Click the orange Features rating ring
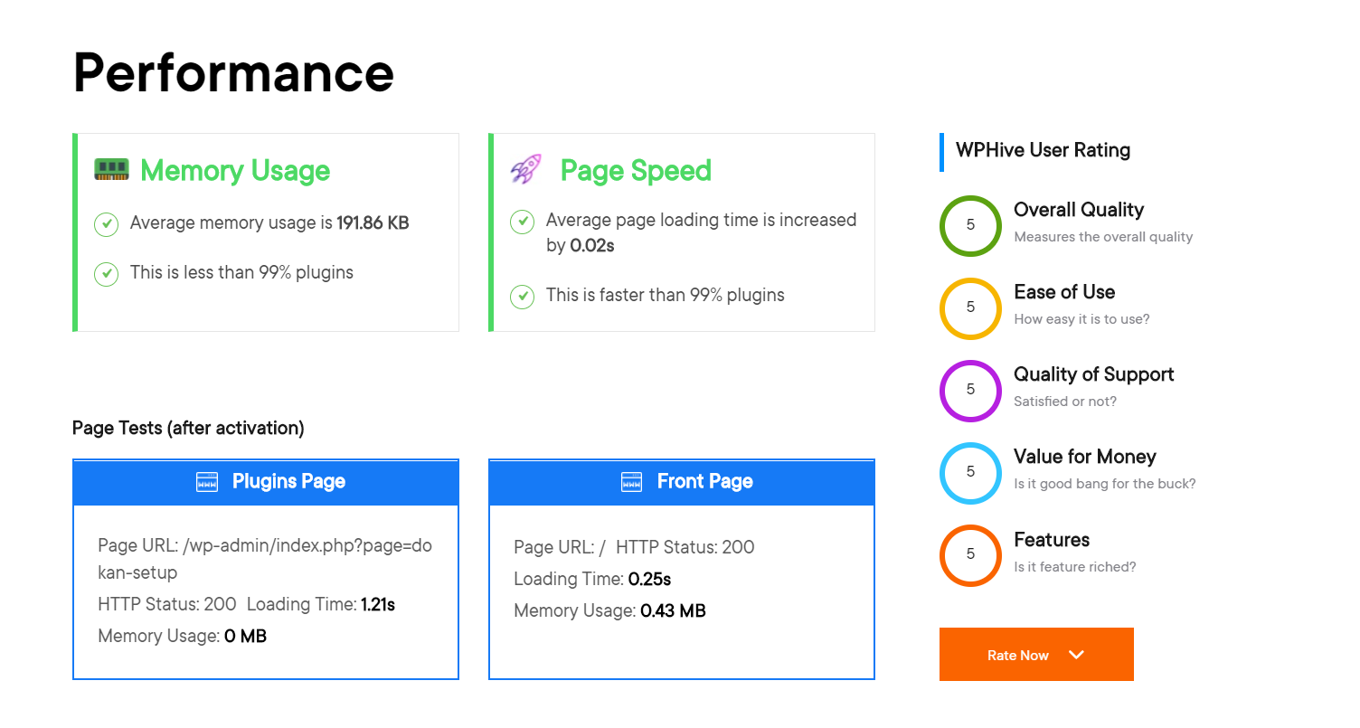This screenshot has width=1360, height=728. click(970, 555)
